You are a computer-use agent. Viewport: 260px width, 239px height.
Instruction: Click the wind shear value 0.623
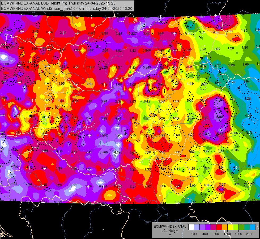118,152
